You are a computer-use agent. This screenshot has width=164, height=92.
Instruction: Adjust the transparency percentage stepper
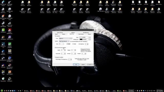71,59
